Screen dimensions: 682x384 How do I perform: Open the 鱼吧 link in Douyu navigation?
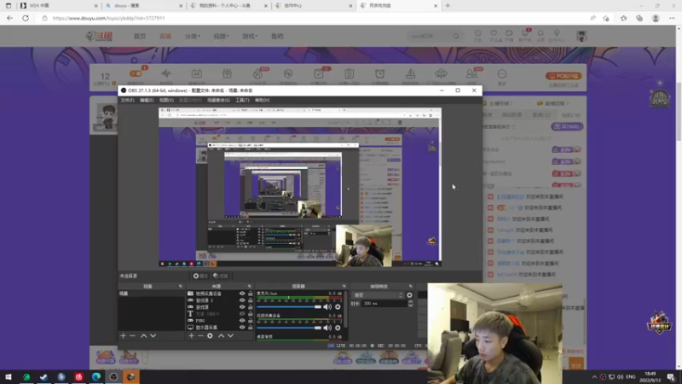tap(277, 36)
